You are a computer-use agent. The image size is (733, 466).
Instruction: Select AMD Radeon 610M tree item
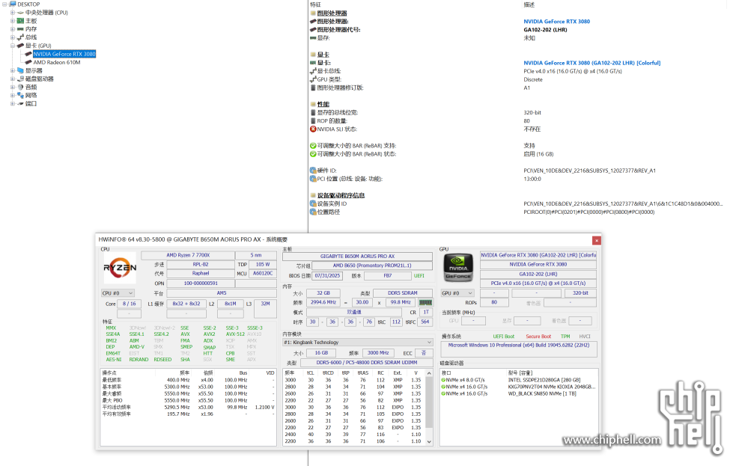pyautogui.click(x=57, y=62)
